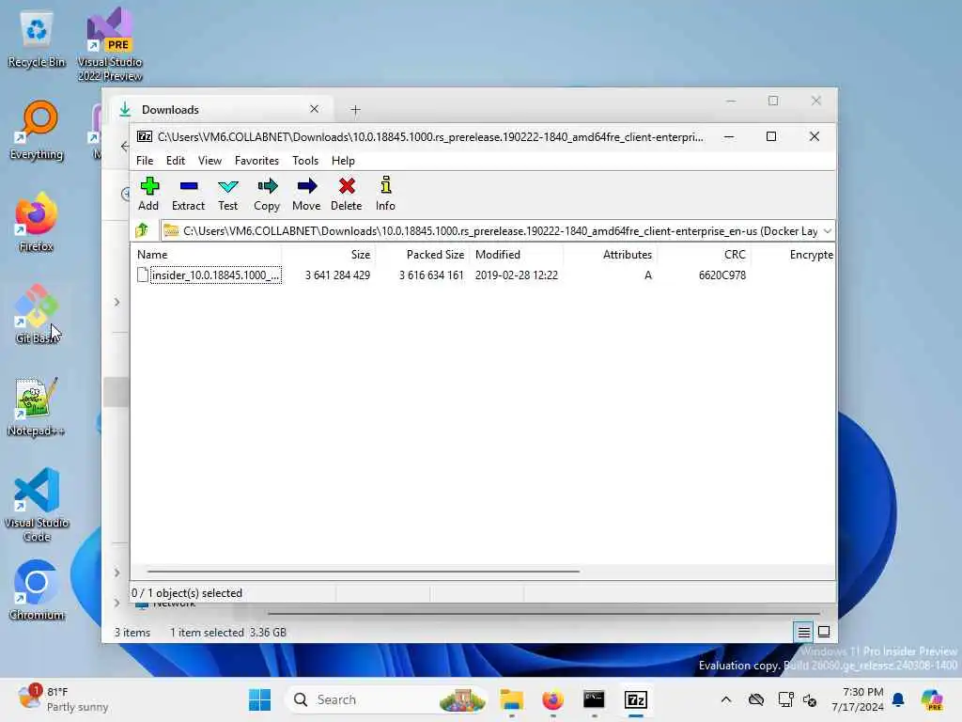
Task: Click the horizontal scrollbar in 7-Zip list
Action: pos(364,571)
